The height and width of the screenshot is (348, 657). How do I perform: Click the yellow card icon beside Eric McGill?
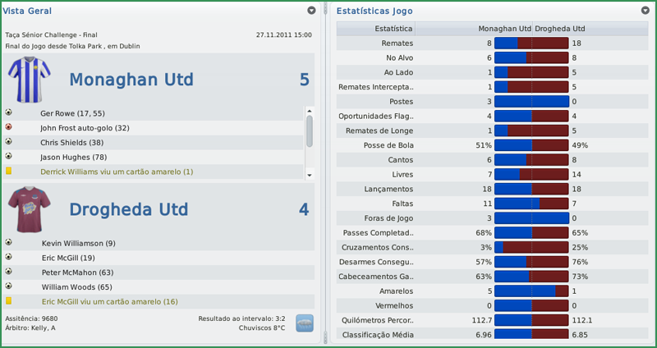click(x=8, y=301)
